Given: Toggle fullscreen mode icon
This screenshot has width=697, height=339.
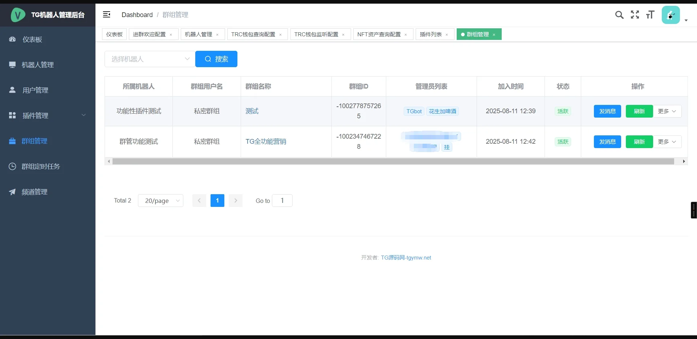Looking at the screenshot, I should click(x=635, y=15).
